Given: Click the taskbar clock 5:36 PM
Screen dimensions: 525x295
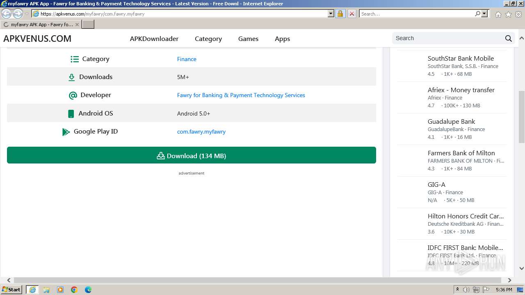Looking at the screenshot, I should (x=504, y=290).
